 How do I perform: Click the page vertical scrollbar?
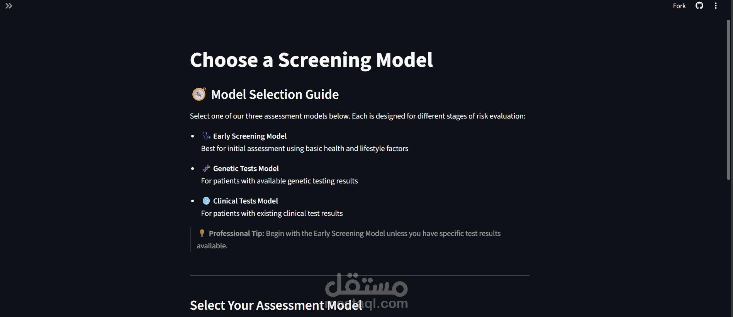coord(729,100)
